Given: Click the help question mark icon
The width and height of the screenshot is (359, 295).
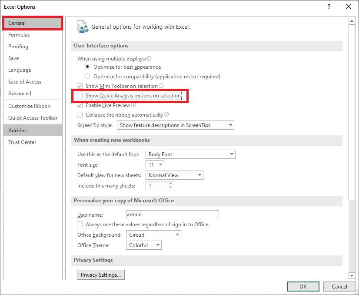Looking at the screenshot, I should 329,7.
